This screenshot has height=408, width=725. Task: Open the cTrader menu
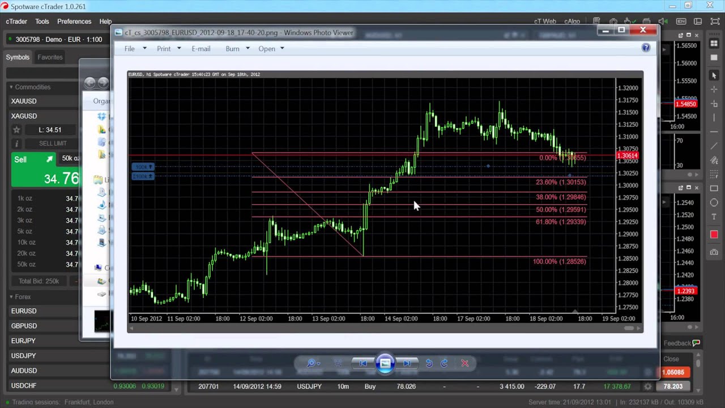point(16,22)
